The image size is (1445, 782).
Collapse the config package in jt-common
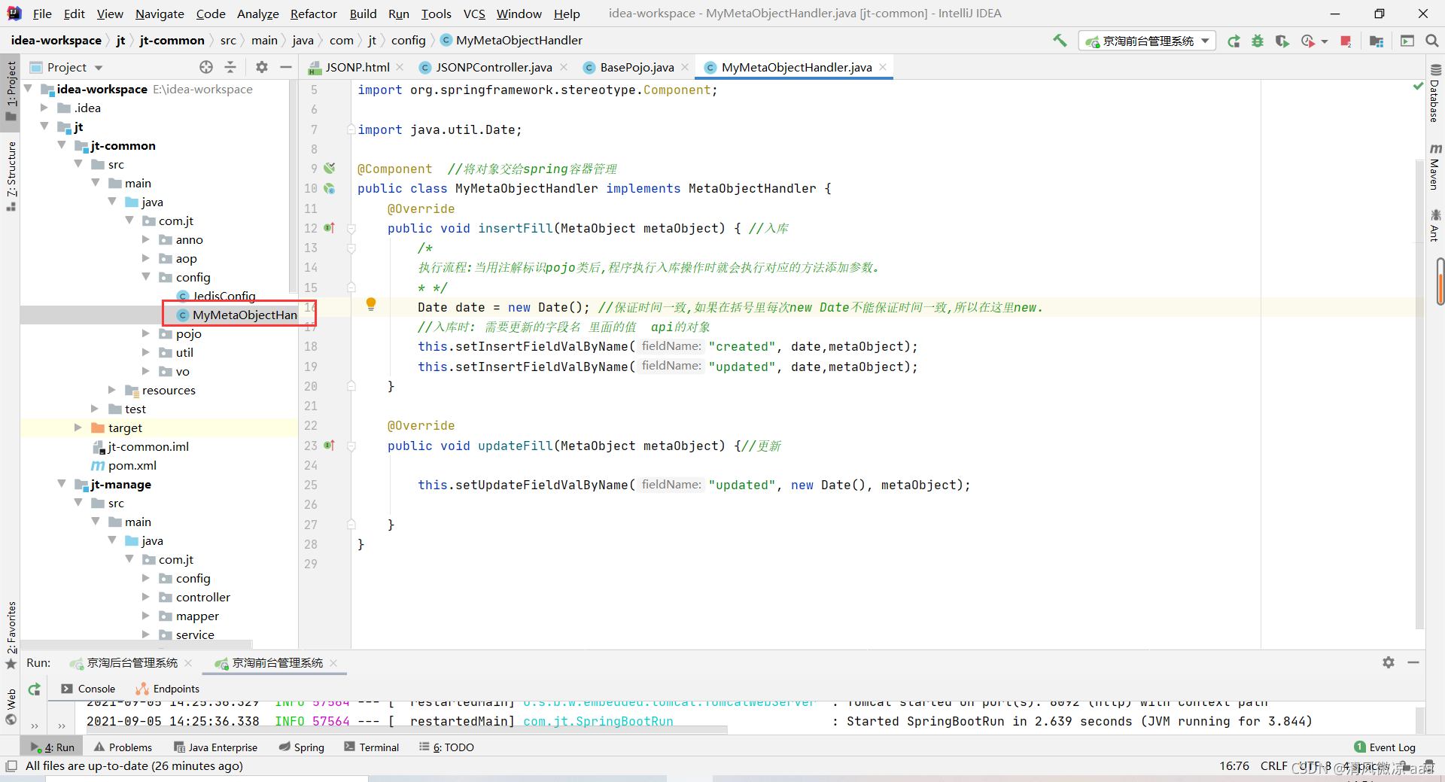(x=146, y=277)
